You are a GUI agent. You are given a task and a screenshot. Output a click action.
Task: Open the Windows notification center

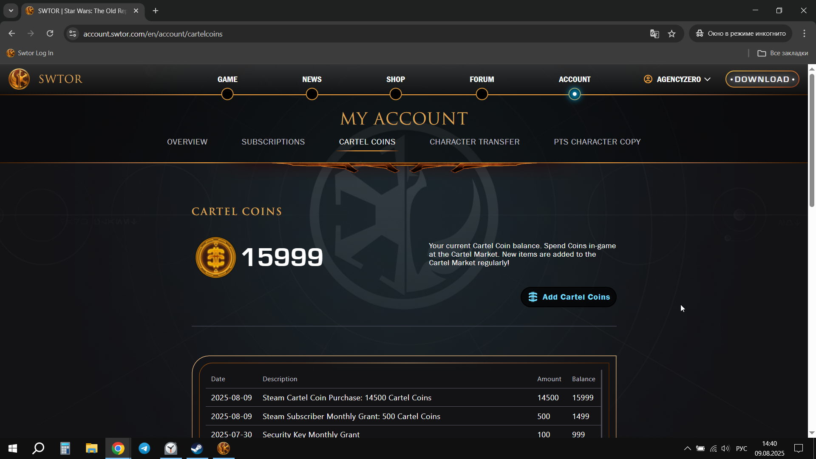pyautogui.click(x=799, y=448)
